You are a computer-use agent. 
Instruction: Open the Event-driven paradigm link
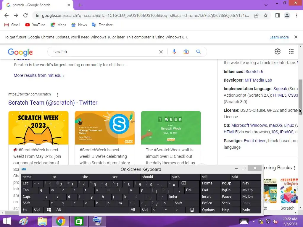(255, 141)
